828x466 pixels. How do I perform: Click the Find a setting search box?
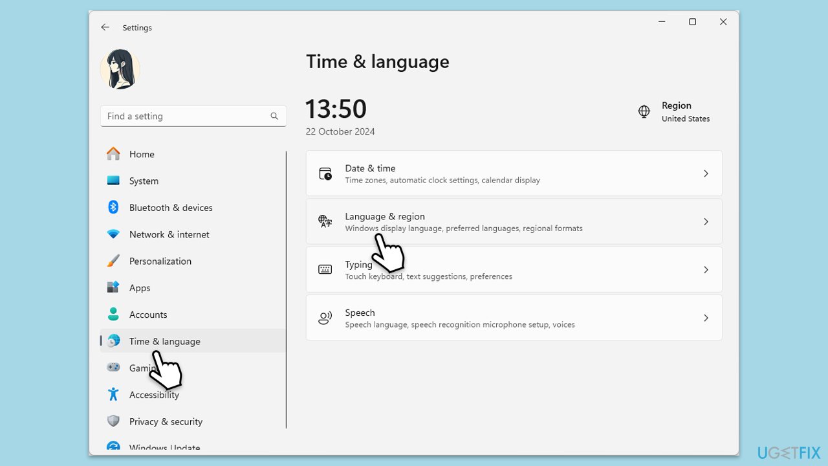[x=193, y=116]
